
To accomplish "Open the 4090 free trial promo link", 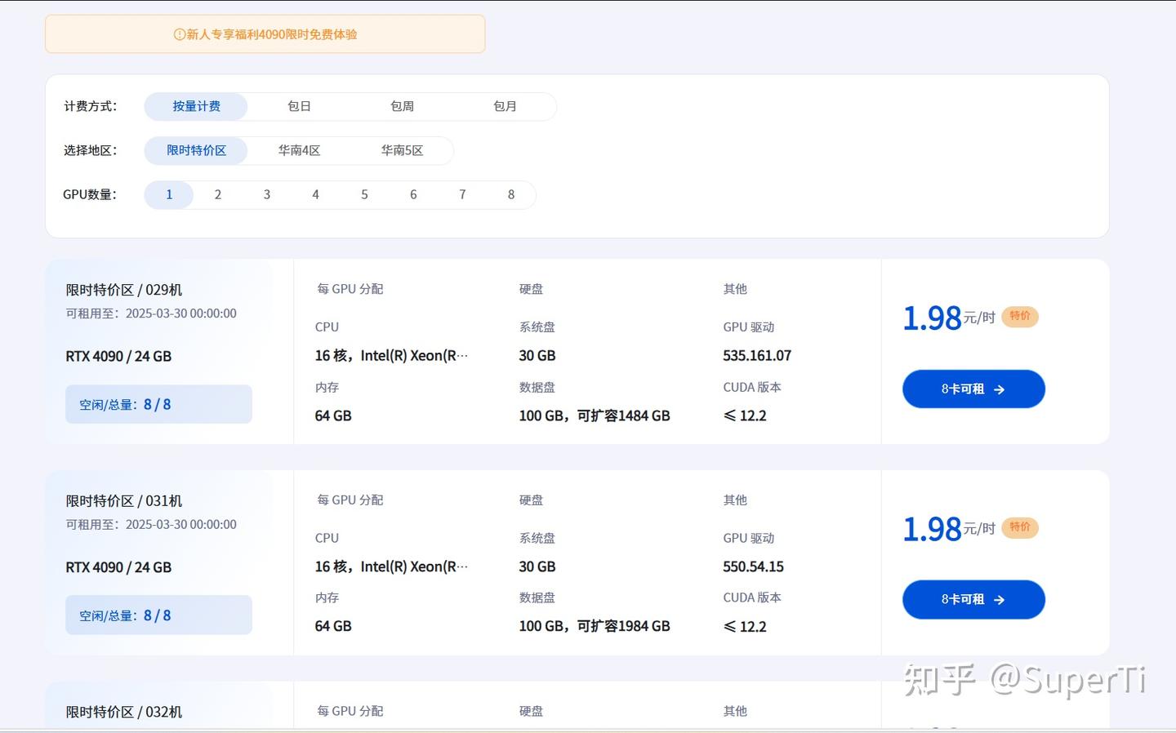I will [x=265, y=35].
